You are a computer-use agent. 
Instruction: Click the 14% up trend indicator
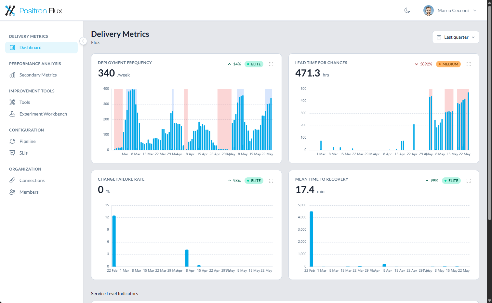pyautogui.click(x=234, y=64)
